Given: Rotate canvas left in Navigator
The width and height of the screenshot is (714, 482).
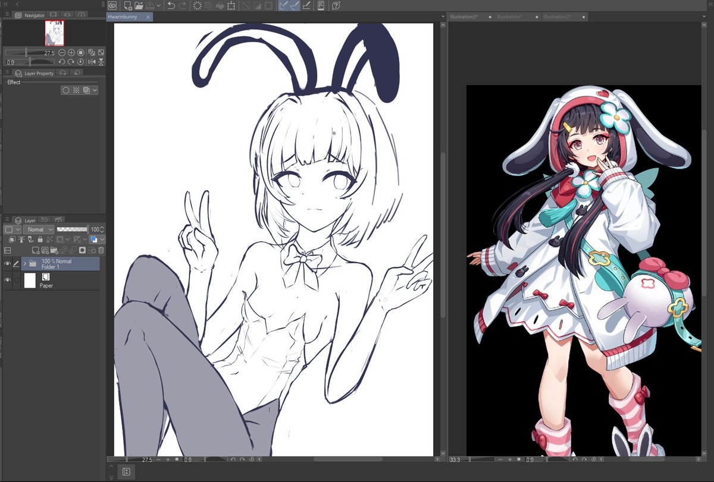Looking at the screenshot, I should coord(62,62).
